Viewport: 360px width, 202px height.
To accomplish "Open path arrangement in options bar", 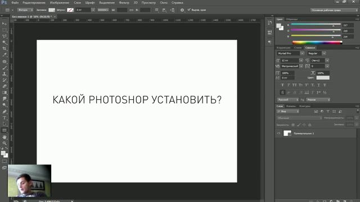I will [172, 10].
